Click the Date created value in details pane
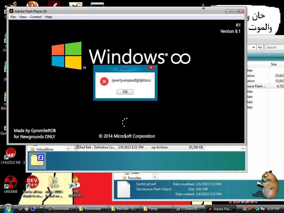The image size is (284, 213). tap(209, 194)
